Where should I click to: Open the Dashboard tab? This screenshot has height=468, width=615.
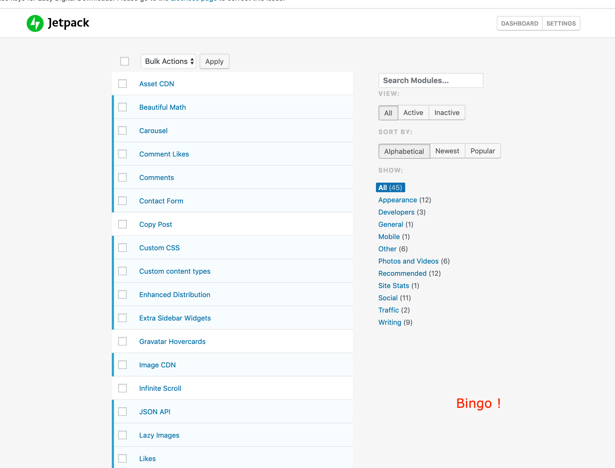coord(519,23)
